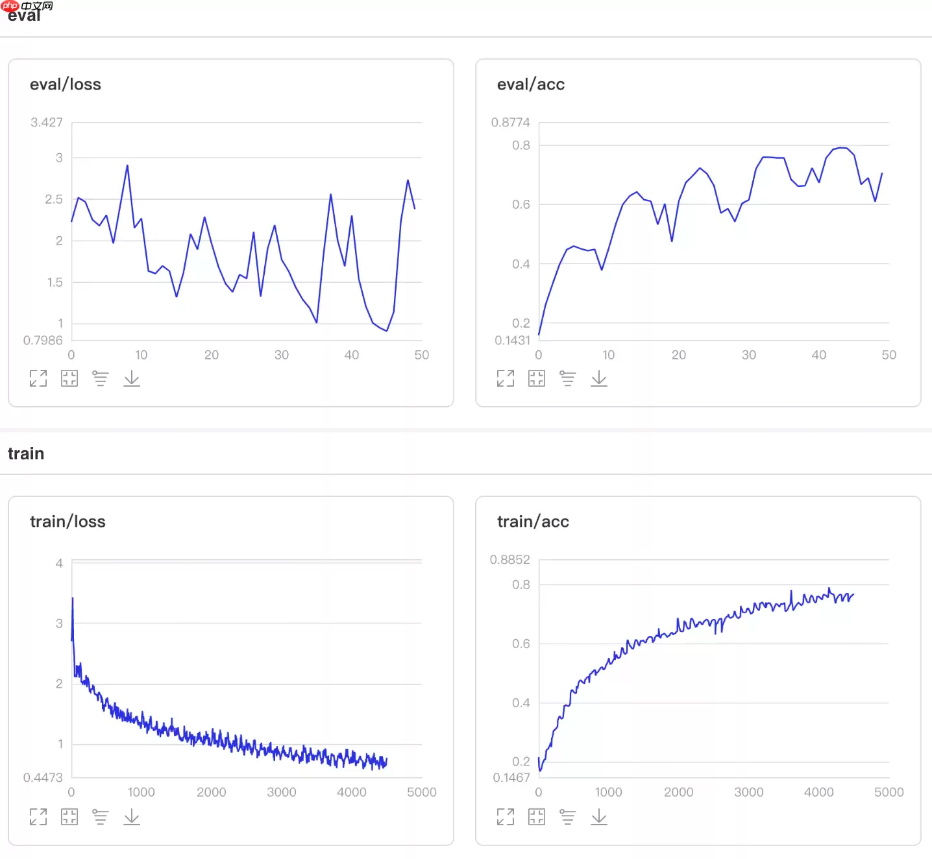Screen dimensions: 932x859
Task: Maximize the eval/loss chart
Action: [38, 378]
